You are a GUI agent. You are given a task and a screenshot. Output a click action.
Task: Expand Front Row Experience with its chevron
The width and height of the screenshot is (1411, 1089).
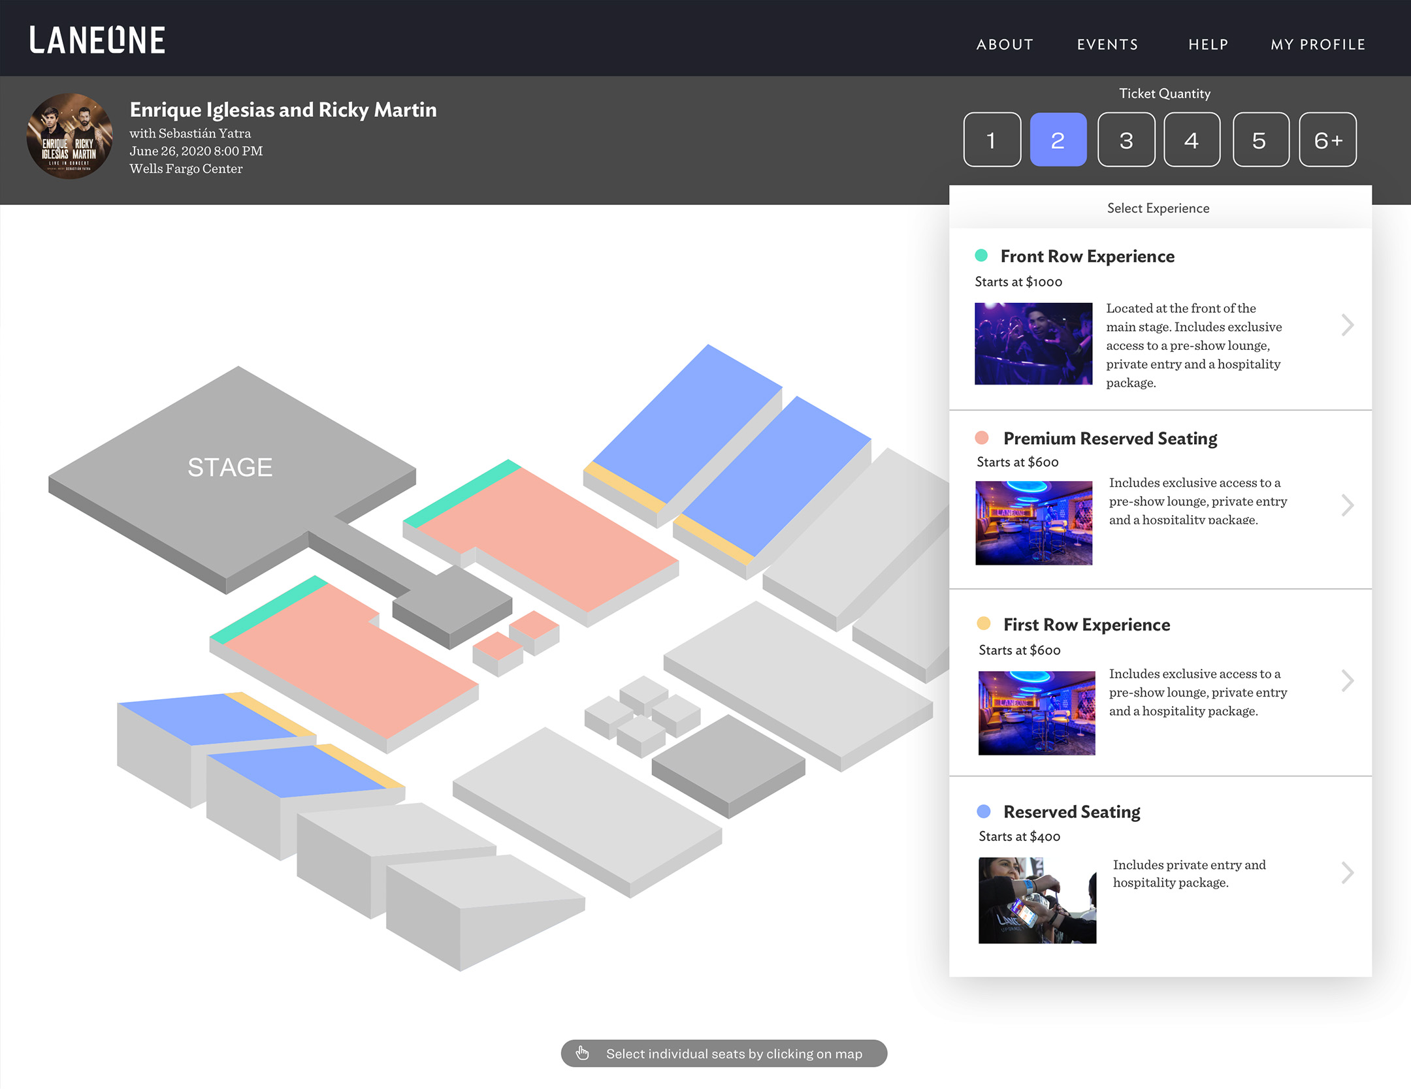click(1347, 325)
